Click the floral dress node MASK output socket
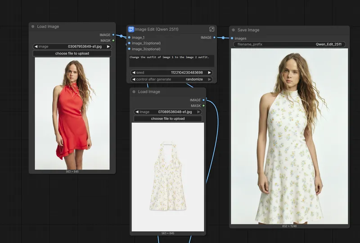This screenshot has height=243, width=360. tap(204, 105)
